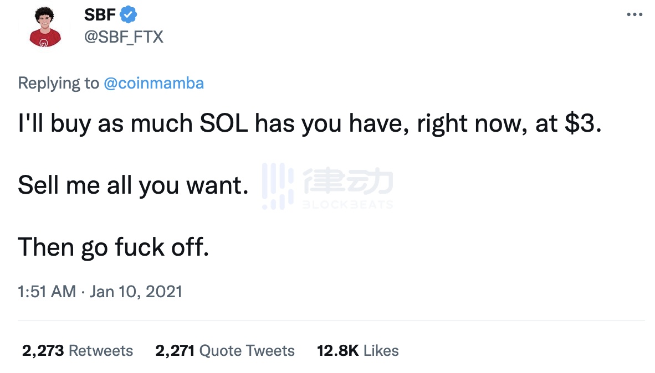Click the blue verified badge next to SBF

click(x=128, y=14)
